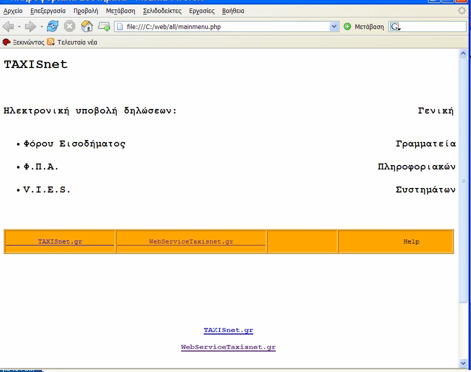Click the bottom TAXISnet.gr link
Viewport: 471px width, 372px height.
point(228,330)
